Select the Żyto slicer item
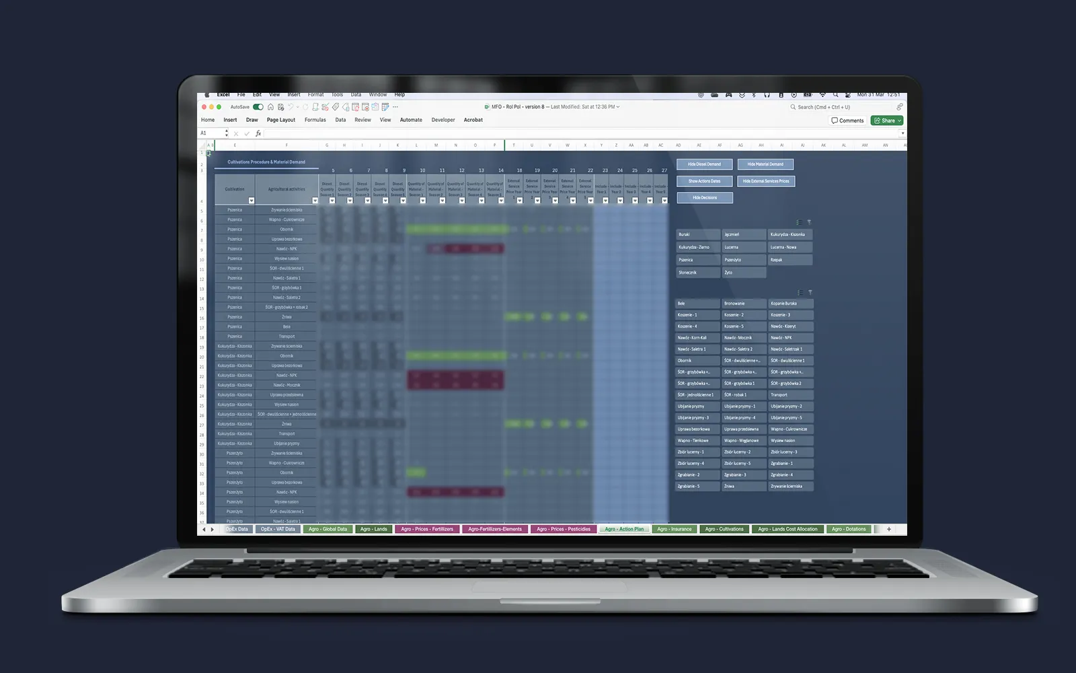 (744, 273)
